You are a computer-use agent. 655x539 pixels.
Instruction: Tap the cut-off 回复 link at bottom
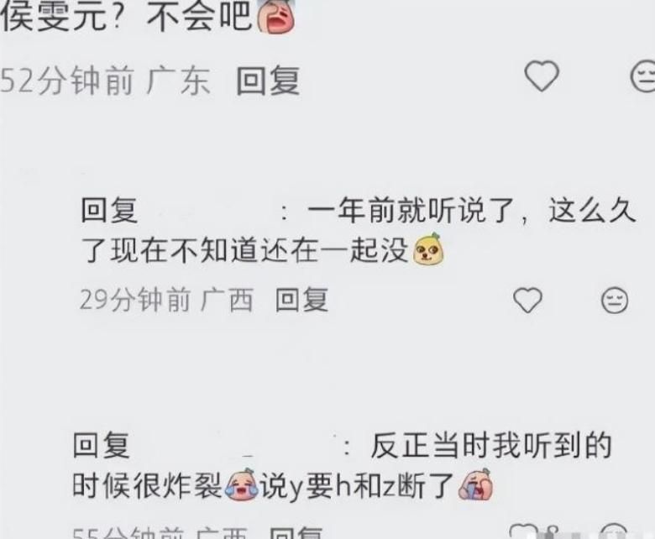[x=296, y=532]
